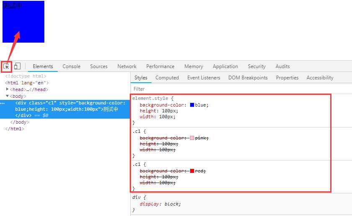
Task: Open the three-dot actions for selected node
Action: 3,103
